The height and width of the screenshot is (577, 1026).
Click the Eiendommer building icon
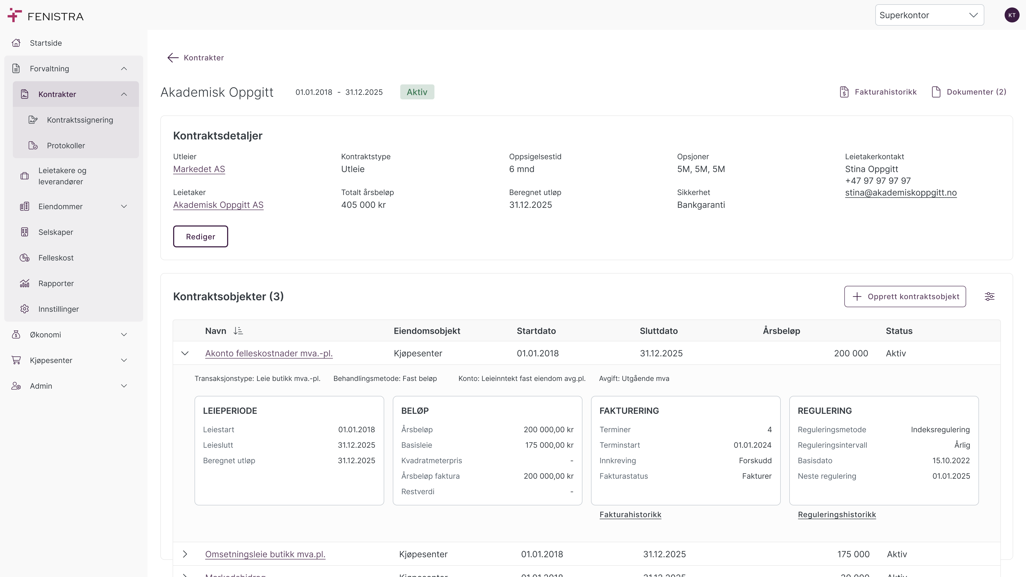coord(25,206)
